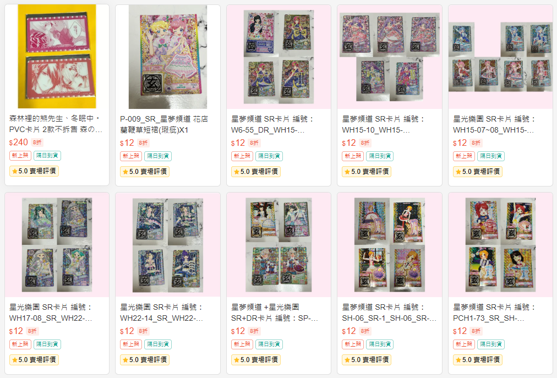Open 5.0 賣場評價 badge on PCH1-73 listing
The image size is (557, 378).
477,360
